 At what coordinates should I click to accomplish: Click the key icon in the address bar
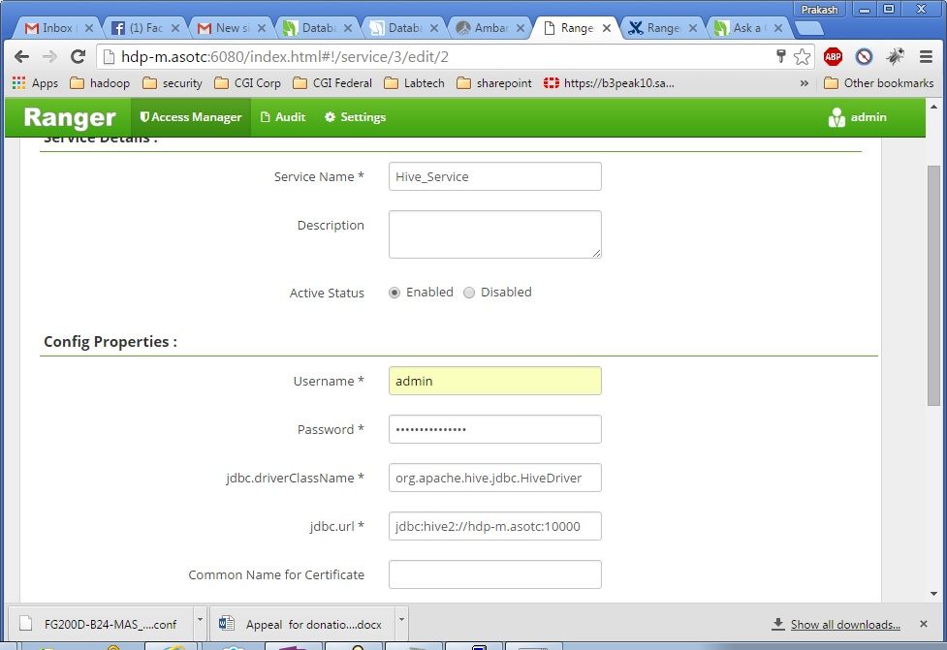coord(780,56)
